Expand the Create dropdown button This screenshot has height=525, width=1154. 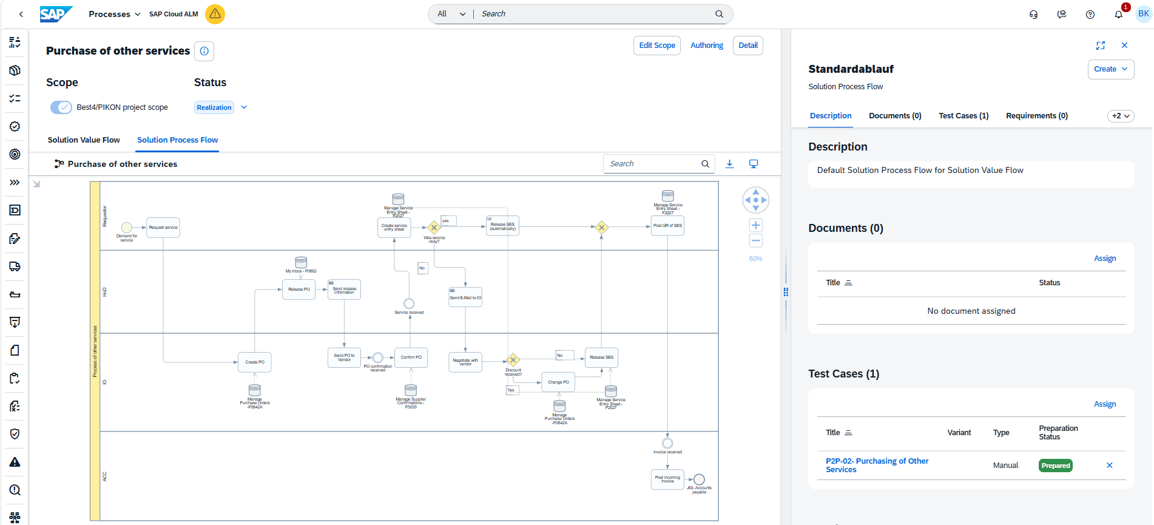(1111, 69)
